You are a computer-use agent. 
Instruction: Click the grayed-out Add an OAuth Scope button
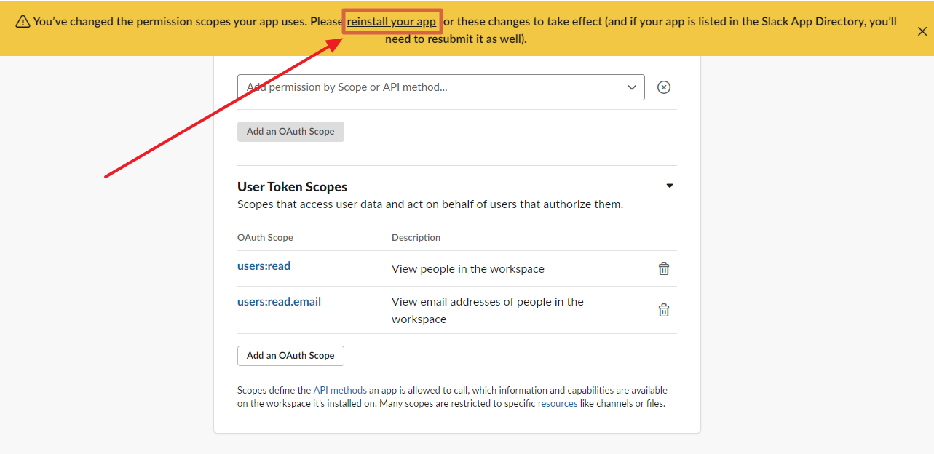290,132
